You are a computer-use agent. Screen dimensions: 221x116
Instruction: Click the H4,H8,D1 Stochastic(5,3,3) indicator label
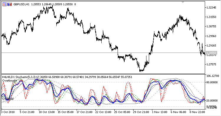coord(19,77)
